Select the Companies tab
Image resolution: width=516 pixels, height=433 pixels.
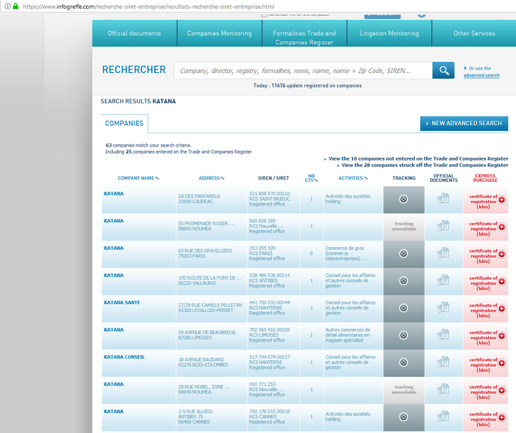coord(125,123)
